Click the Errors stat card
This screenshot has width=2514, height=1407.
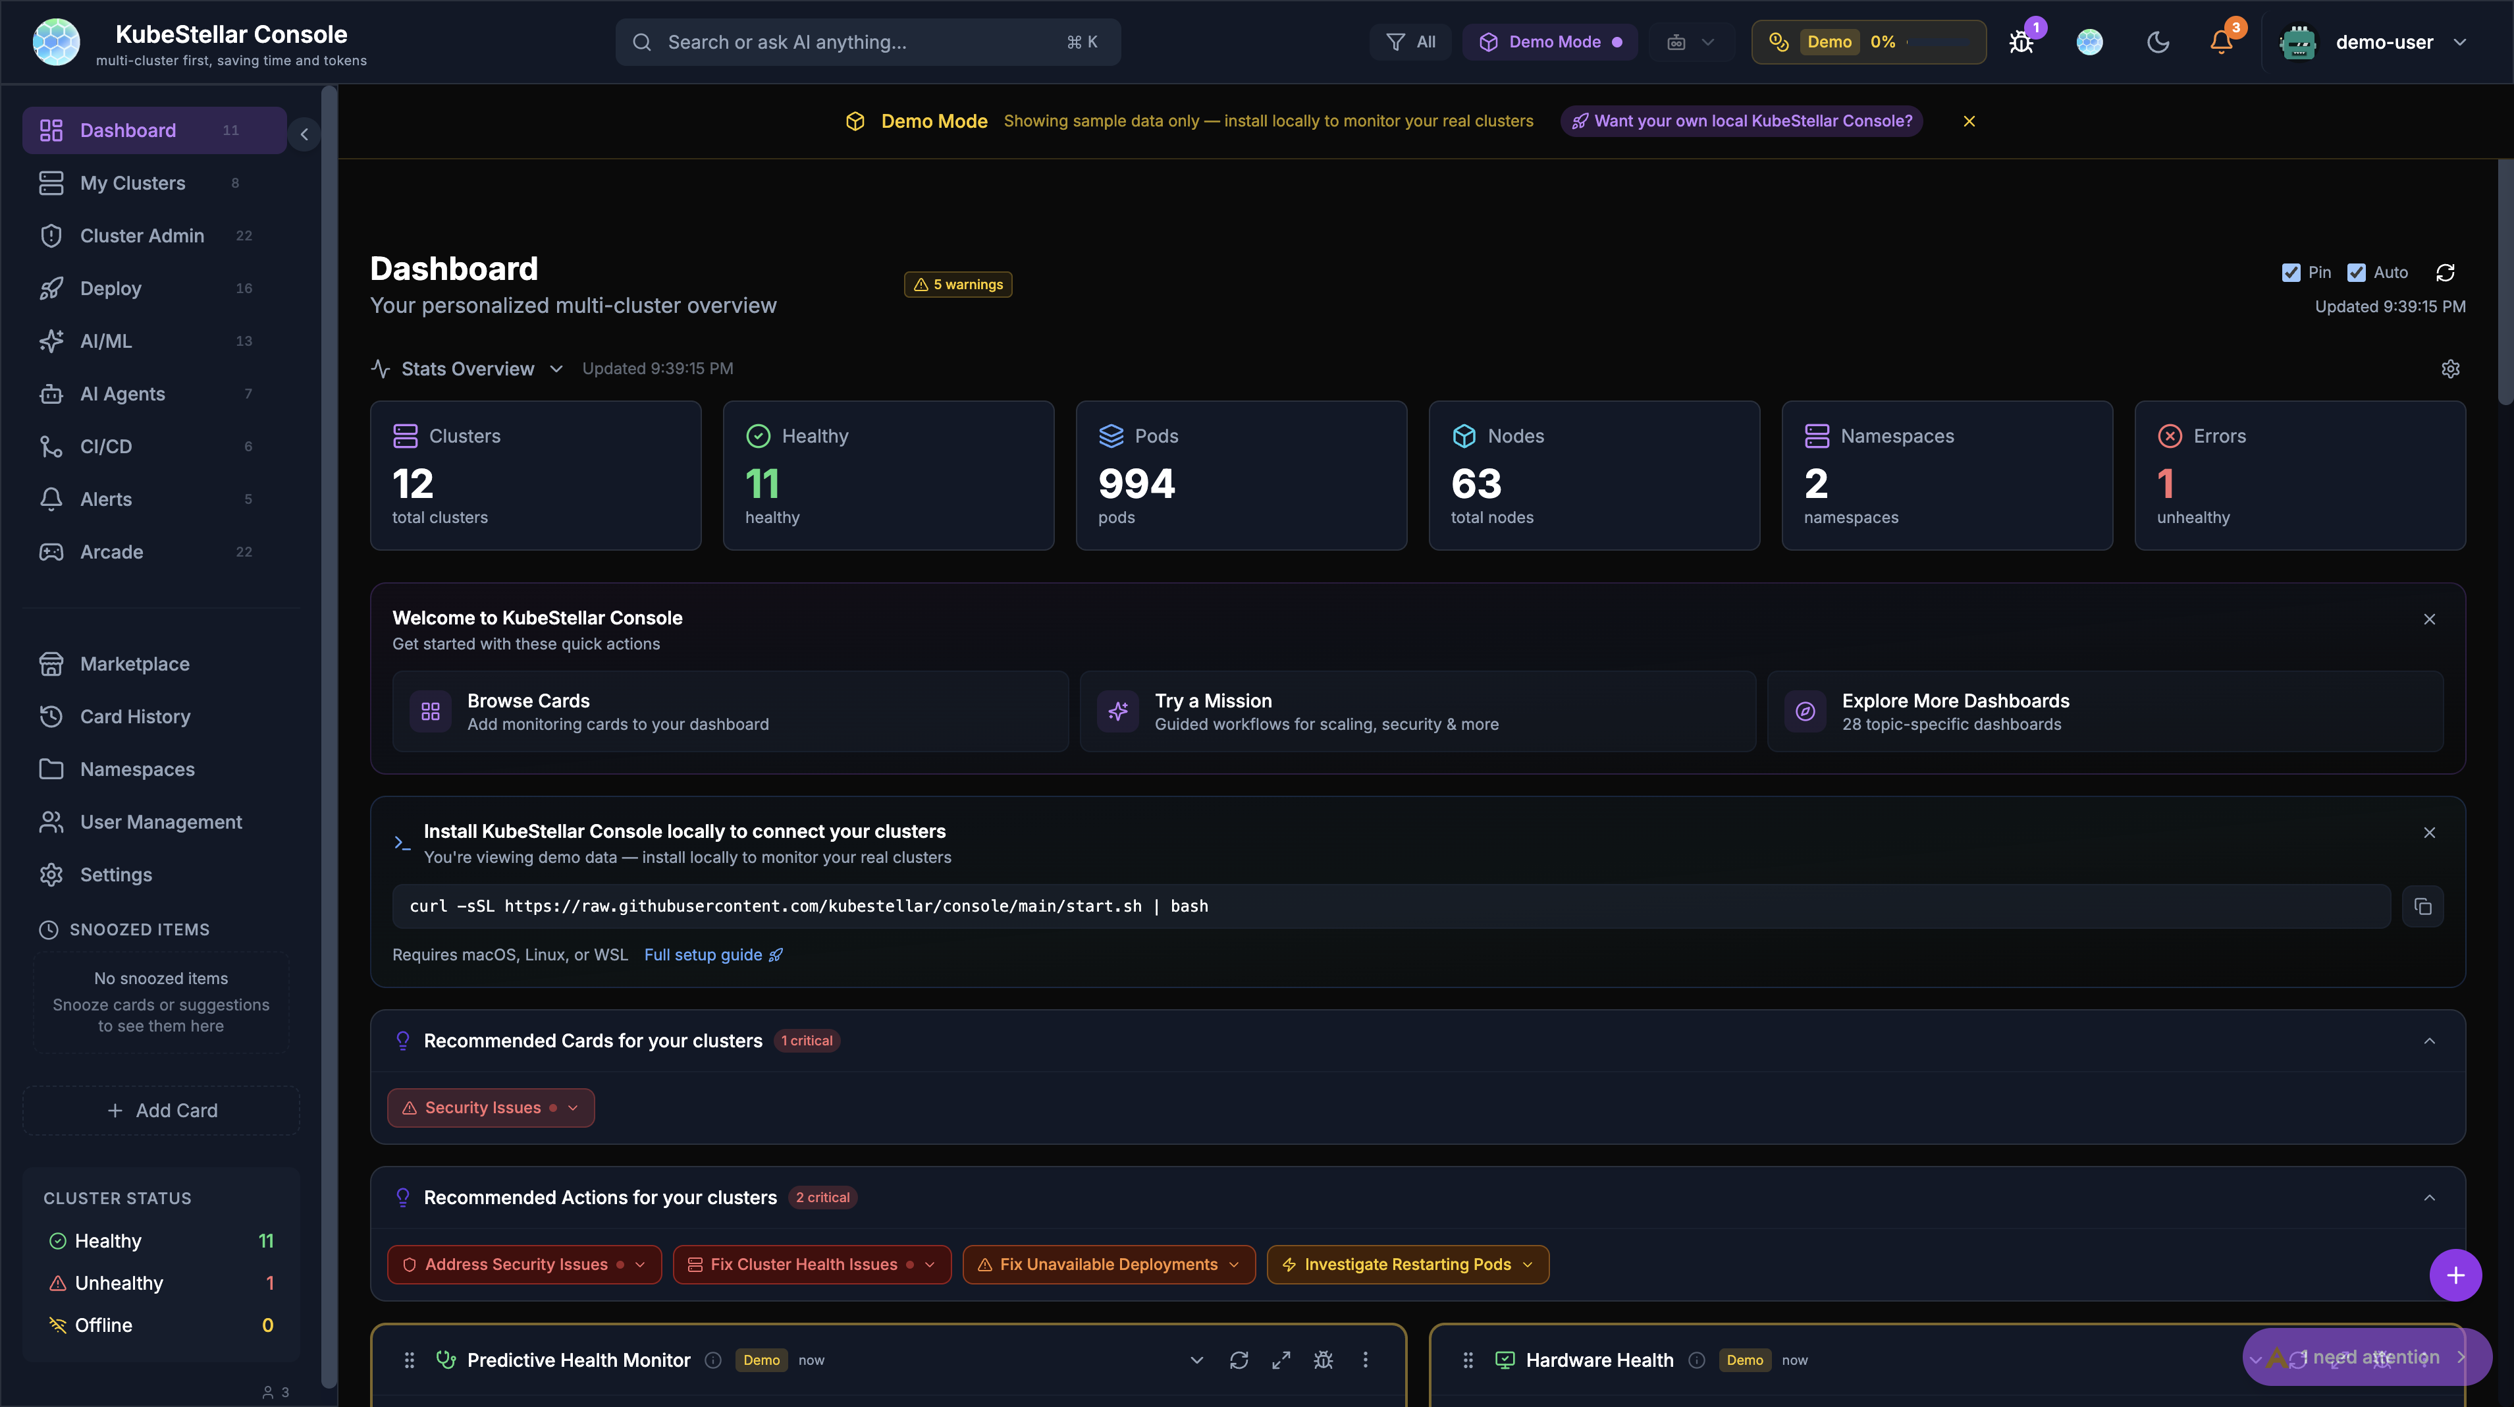click(2300, 476)
